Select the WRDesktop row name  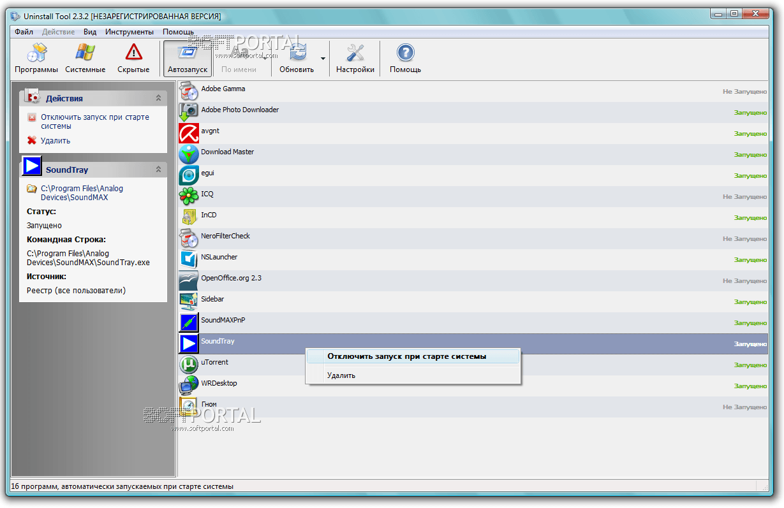(219, 383)
